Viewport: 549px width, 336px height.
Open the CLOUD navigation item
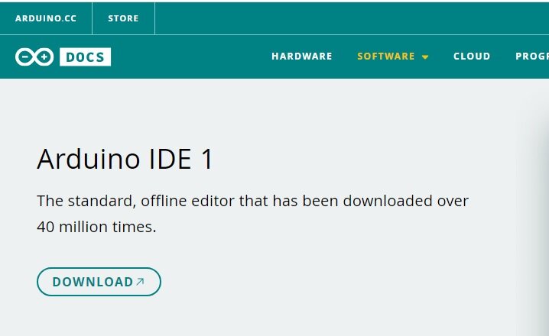[x=472, y=57]
